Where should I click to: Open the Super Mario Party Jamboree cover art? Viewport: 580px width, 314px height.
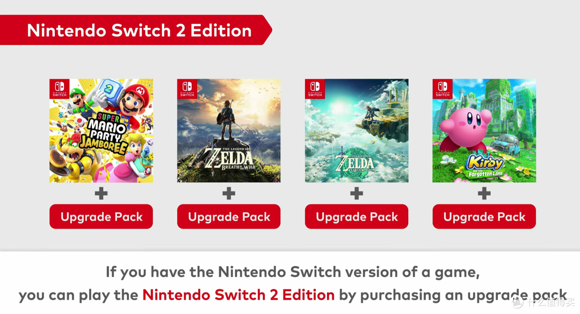(101, 131)
